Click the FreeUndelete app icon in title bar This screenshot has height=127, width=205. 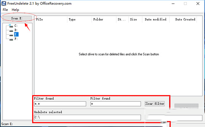click(x=4, y=3)
